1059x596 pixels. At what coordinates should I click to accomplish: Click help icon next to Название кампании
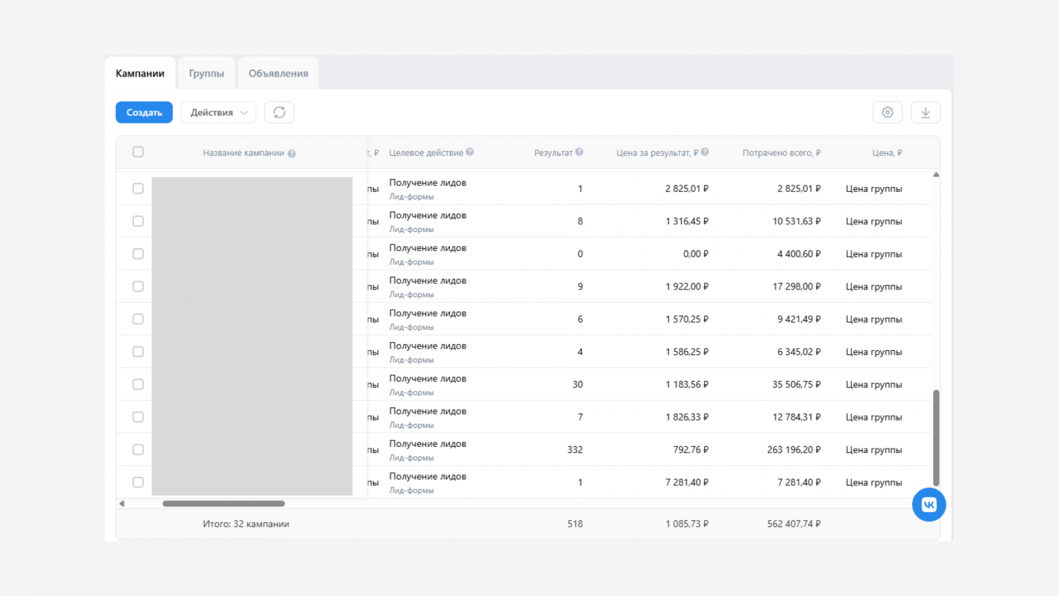pos(292,154)
